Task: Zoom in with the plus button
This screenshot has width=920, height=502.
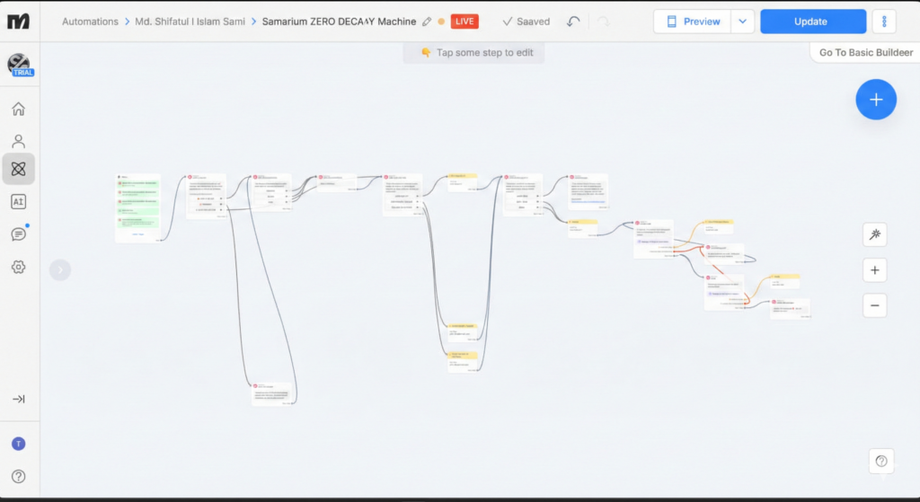Action: (x=875, y=269)
